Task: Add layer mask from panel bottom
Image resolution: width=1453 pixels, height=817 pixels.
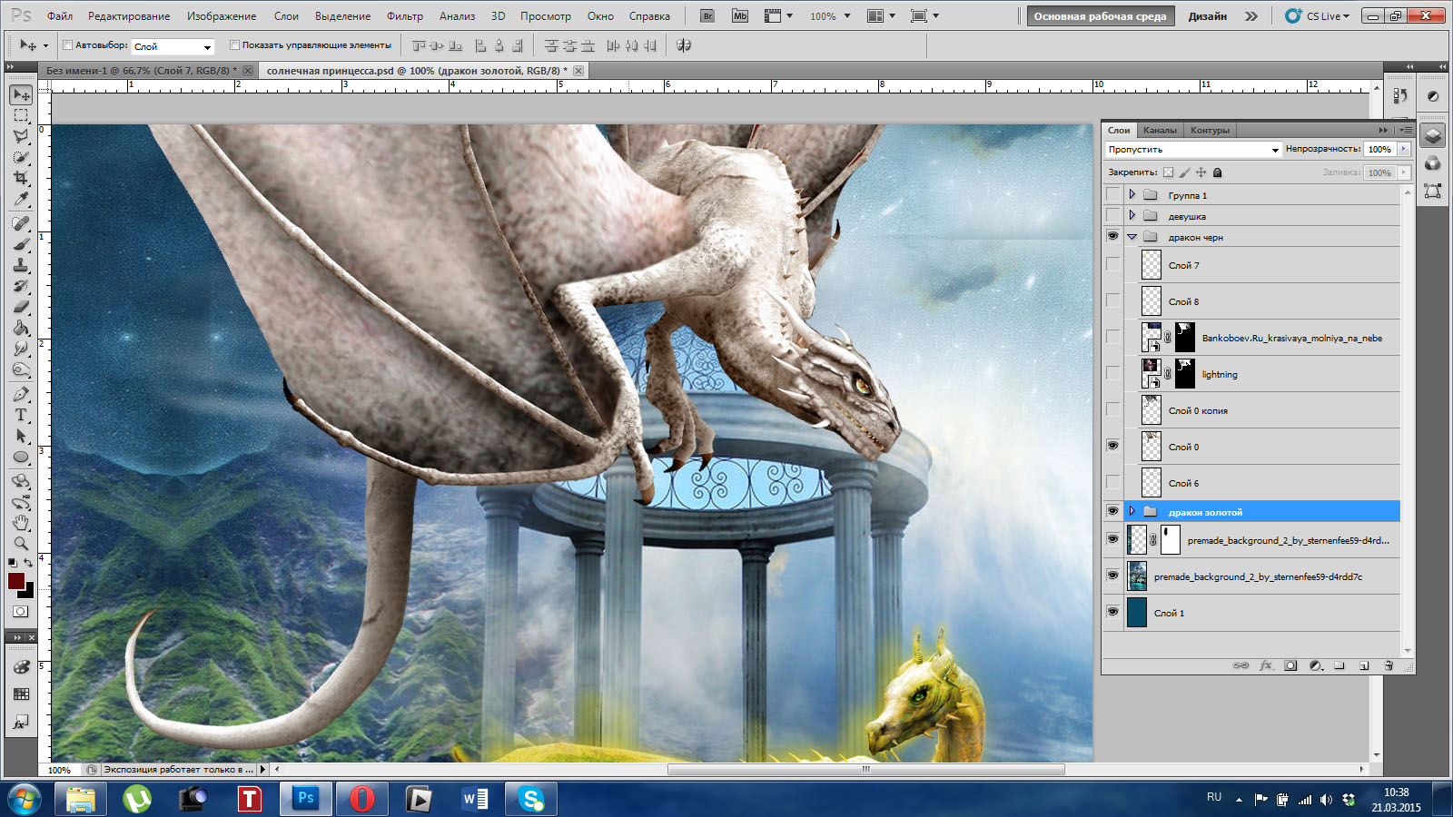Action: 1290,665
